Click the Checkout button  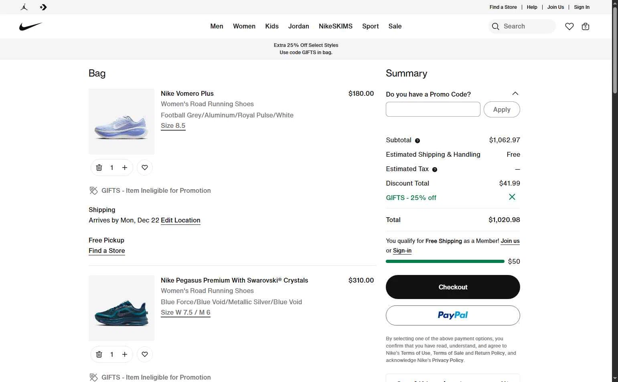pos(453,287)
